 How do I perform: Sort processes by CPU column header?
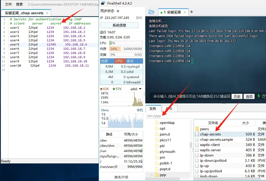point(120,61)
